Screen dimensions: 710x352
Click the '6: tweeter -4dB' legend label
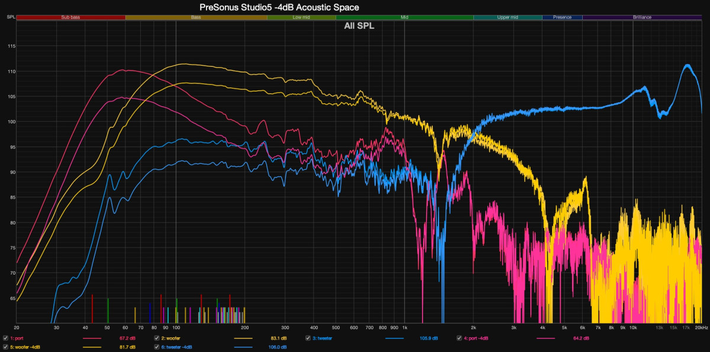[177, 347]
